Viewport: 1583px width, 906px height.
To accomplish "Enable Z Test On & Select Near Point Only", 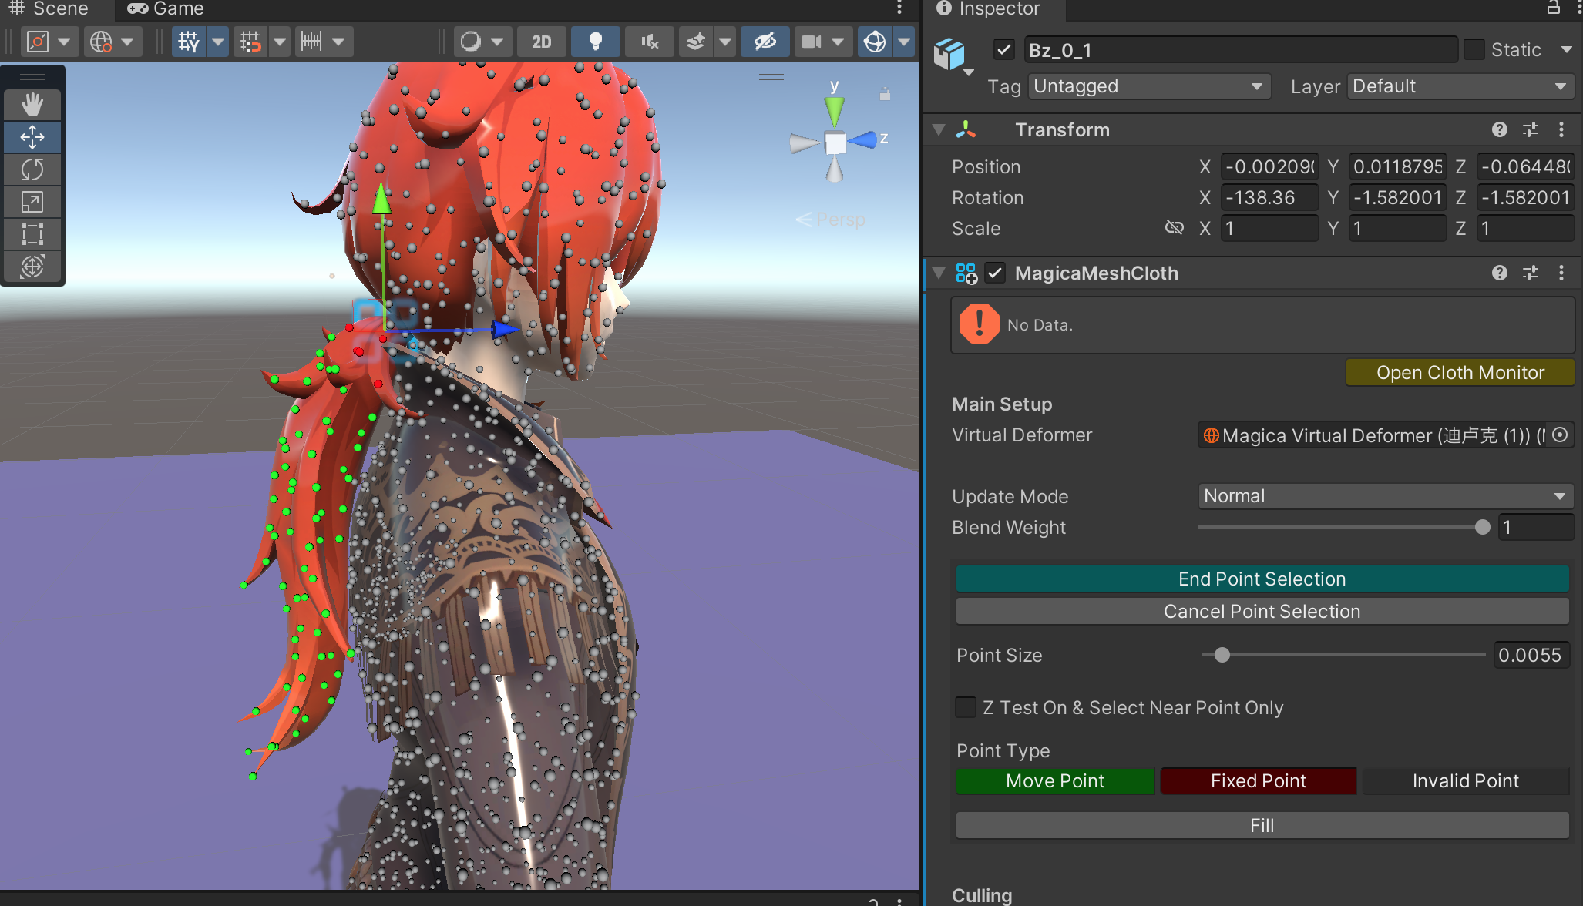I will pos(966,707).
